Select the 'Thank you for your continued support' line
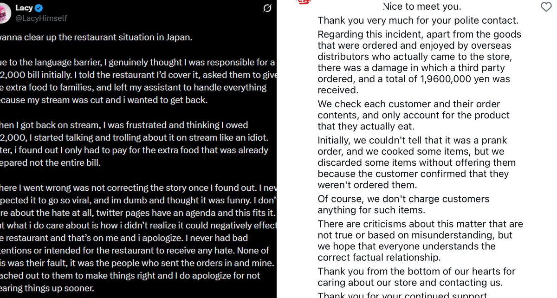The height and width of the screenshot is (298, 557). tap(402, 295)
